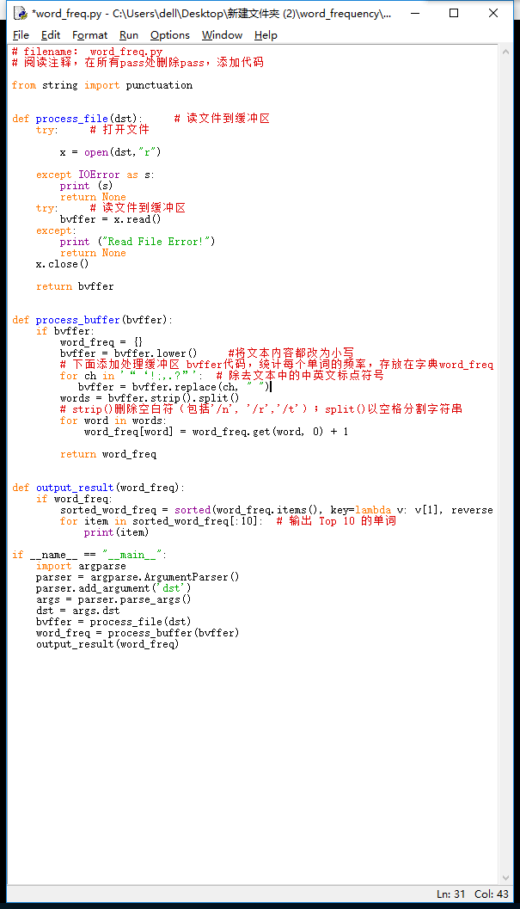Click the 'print (s)' line
Image resolution: width=520 pixels, height=909 pixels.
[x=86, y=186]
